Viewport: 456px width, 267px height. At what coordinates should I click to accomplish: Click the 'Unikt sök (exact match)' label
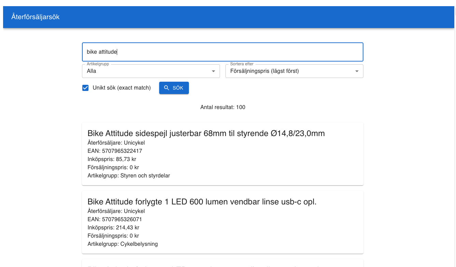pos(122,88)
